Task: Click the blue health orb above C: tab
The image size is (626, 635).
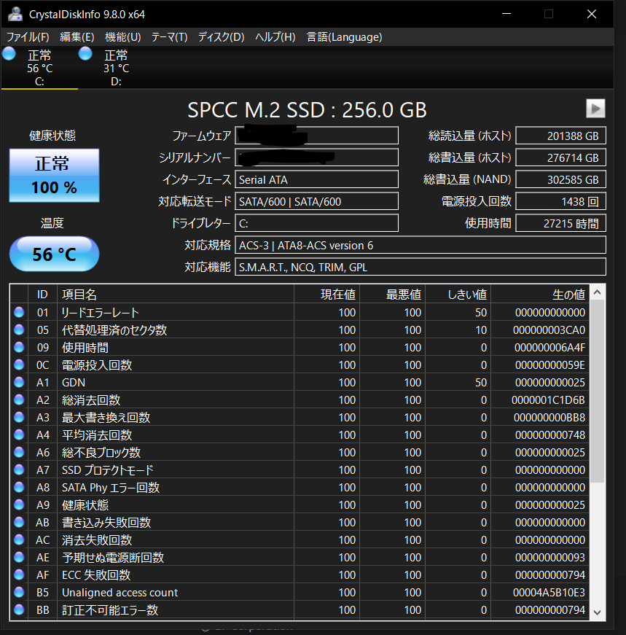Action: [x=9, y=53]
